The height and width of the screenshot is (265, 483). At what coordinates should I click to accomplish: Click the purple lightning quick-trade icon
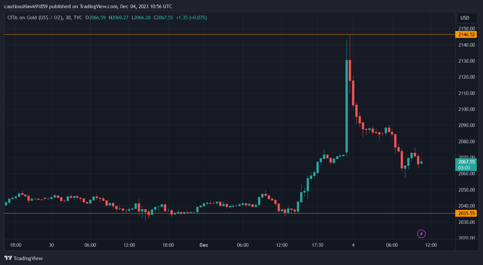[421, 234]
